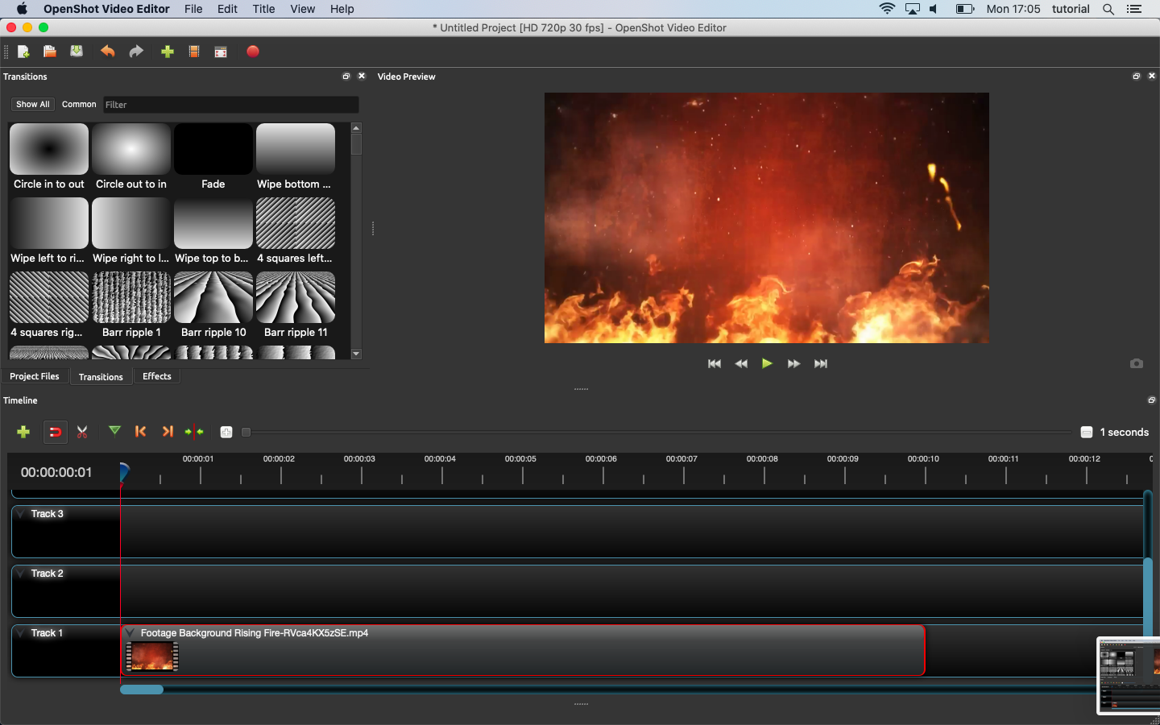Viewport: 1160px width, 725px height.
Task: Select the Fade transition thumbnail
Action: [x=213, y=150]
